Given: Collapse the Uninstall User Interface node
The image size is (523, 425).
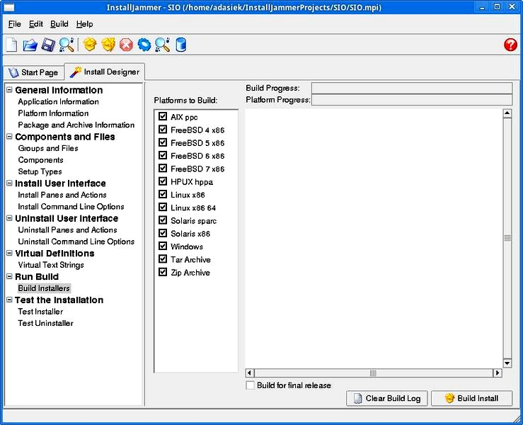Looking at the screenshot, I should point(9,218).
